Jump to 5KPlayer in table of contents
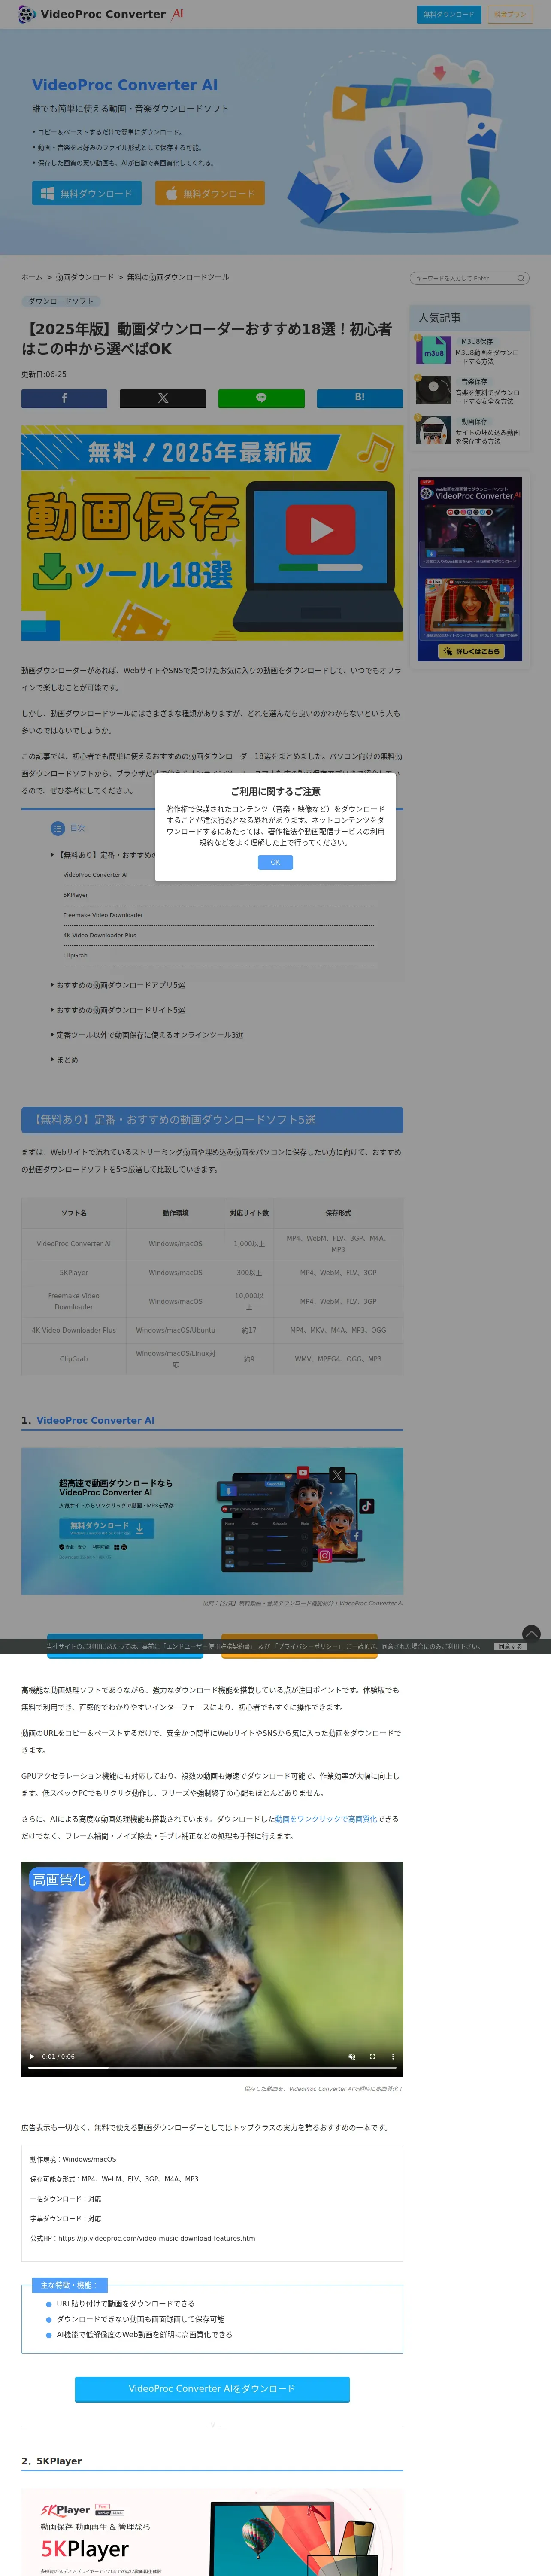Viewport: 551px width, 2576px height. 75,895
